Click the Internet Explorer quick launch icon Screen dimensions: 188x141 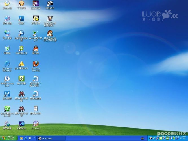coord(25,138)
